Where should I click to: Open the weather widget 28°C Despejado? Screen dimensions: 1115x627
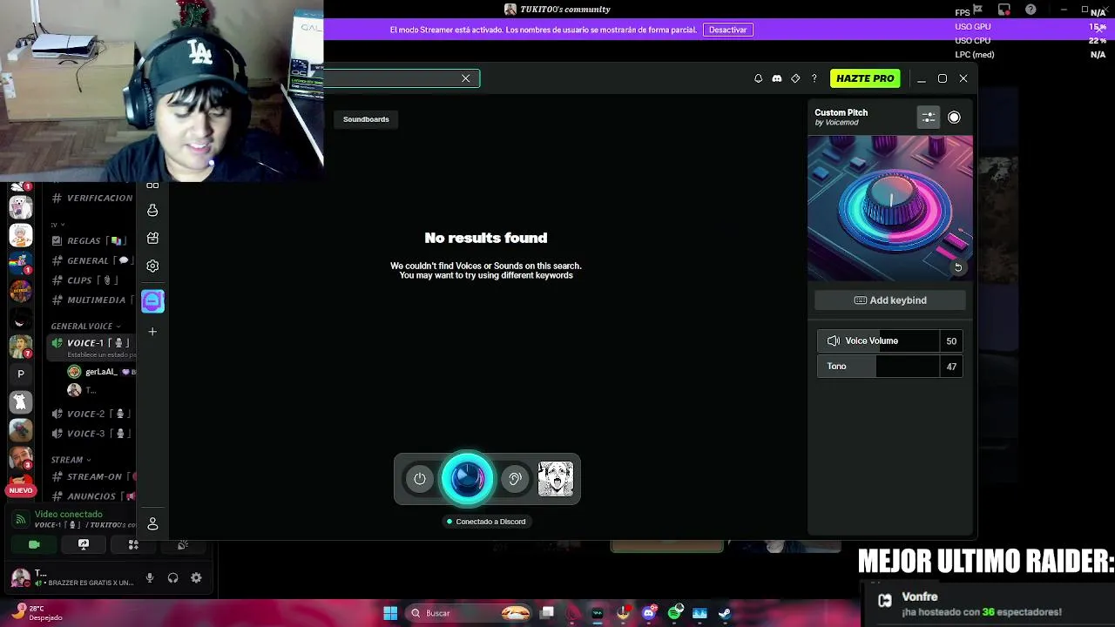point(37,613)
